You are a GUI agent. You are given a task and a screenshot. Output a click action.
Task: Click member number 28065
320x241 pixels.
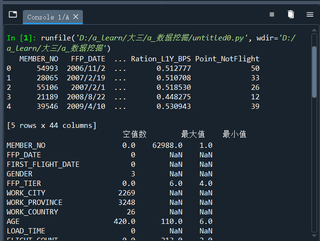pyautogui.click(x=47, y=78)
